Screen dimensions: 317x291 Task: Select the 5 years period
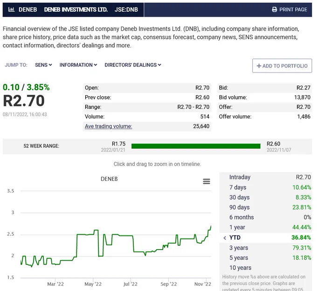coord(266,258)
